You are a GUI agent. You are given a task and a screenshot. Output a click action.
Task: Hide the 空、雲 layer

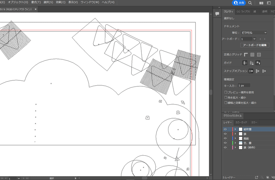point(225,143)
